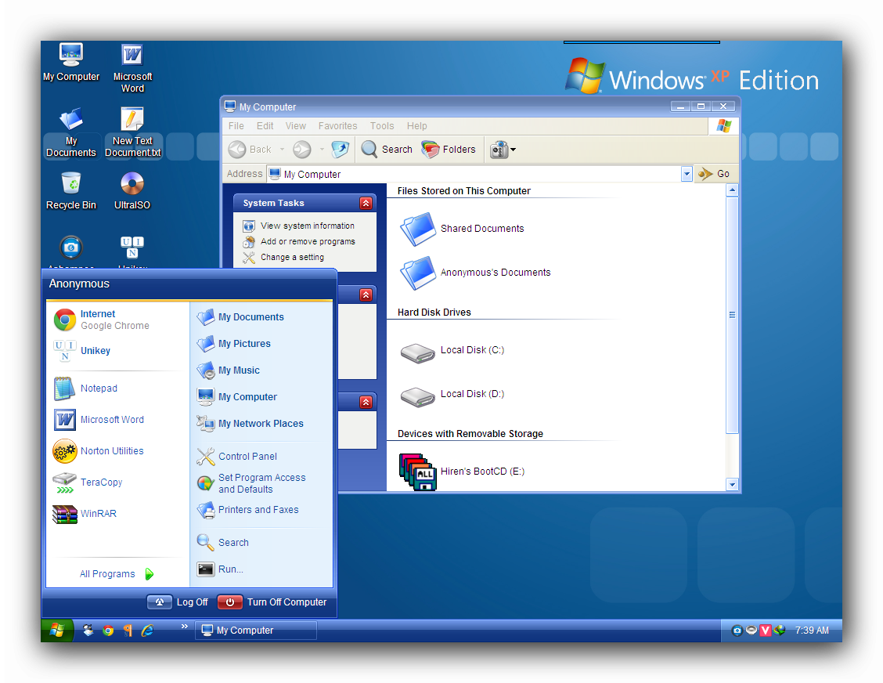The width and height of the screenshot is (883, 683).
Task: Click the Go button
Action: point(714,174)
